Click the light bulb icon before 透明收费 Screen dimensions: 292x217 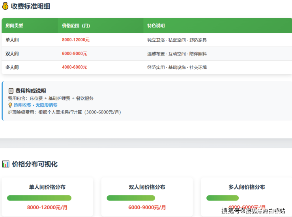click(10, 105)
